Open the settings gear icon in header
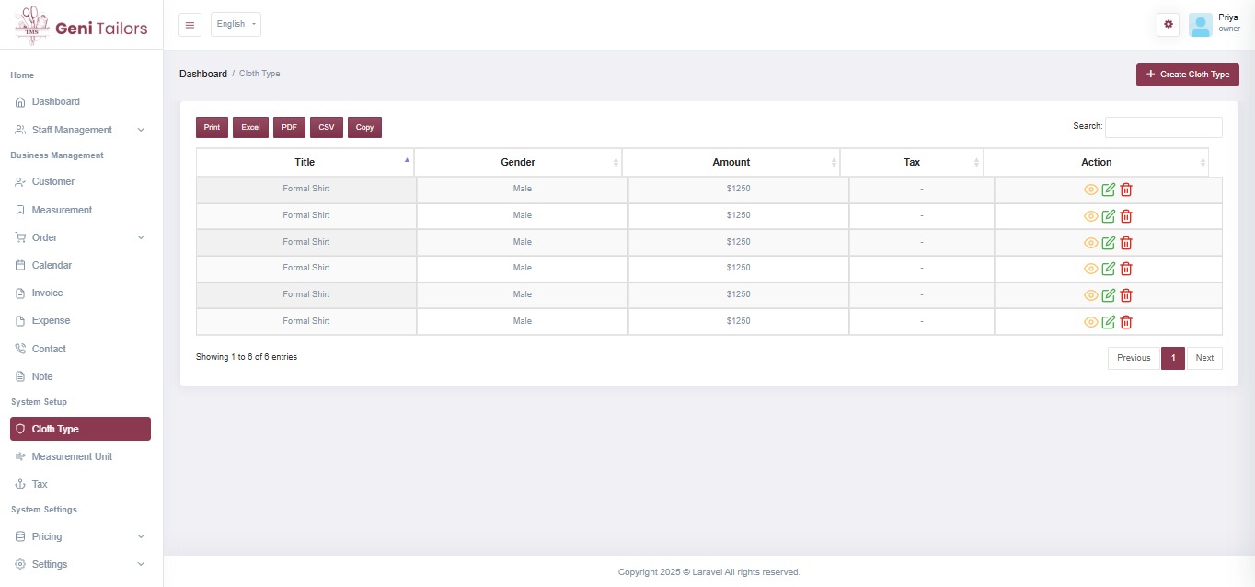1255x587 pixels. [1168, 25]
